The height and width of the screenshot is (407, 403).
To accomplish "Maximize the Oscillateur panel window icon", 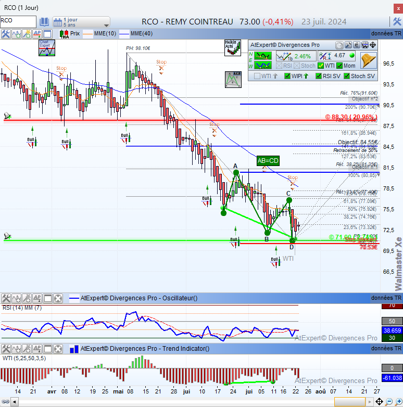I will 47,299.
